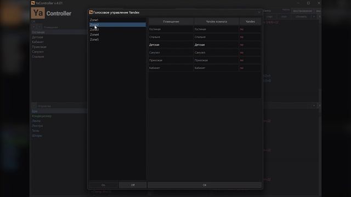This screenshot has width=351, height=197.
Task: Select Zone3 in the zone list
Action: 117,30
